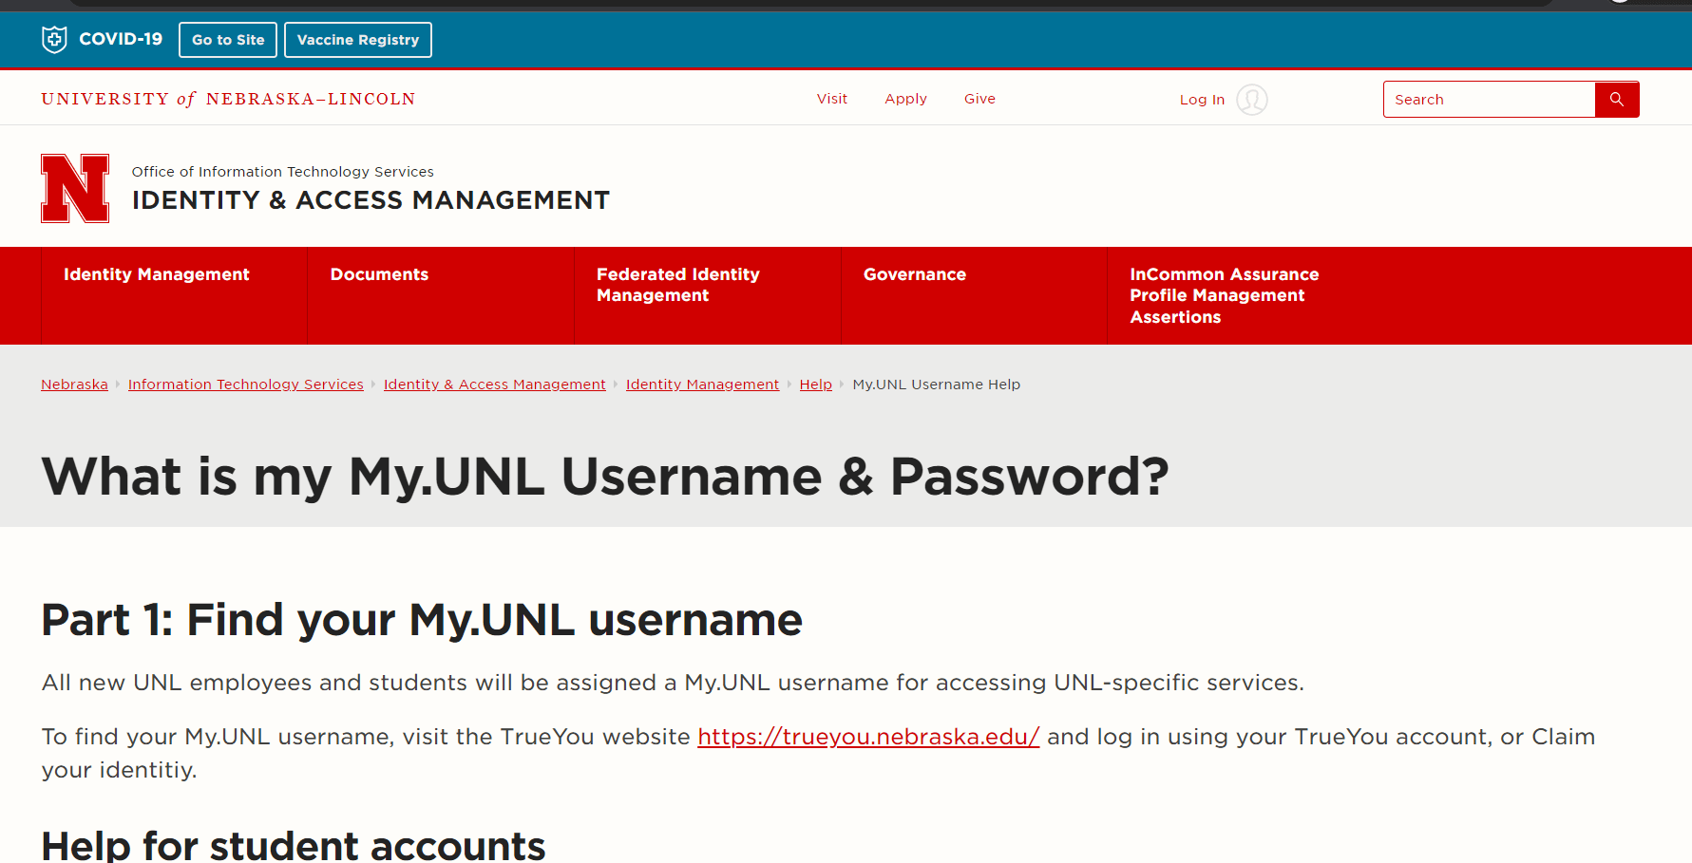
Task: Click My.UNL Username Help breadcrumb text
Action: 937,385
